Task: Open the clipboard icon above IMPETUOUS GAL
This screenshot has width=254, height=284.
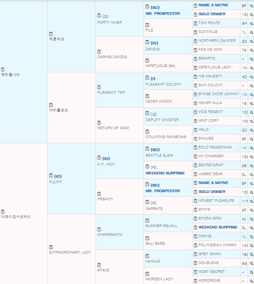Action: click(x=147, y=60)
